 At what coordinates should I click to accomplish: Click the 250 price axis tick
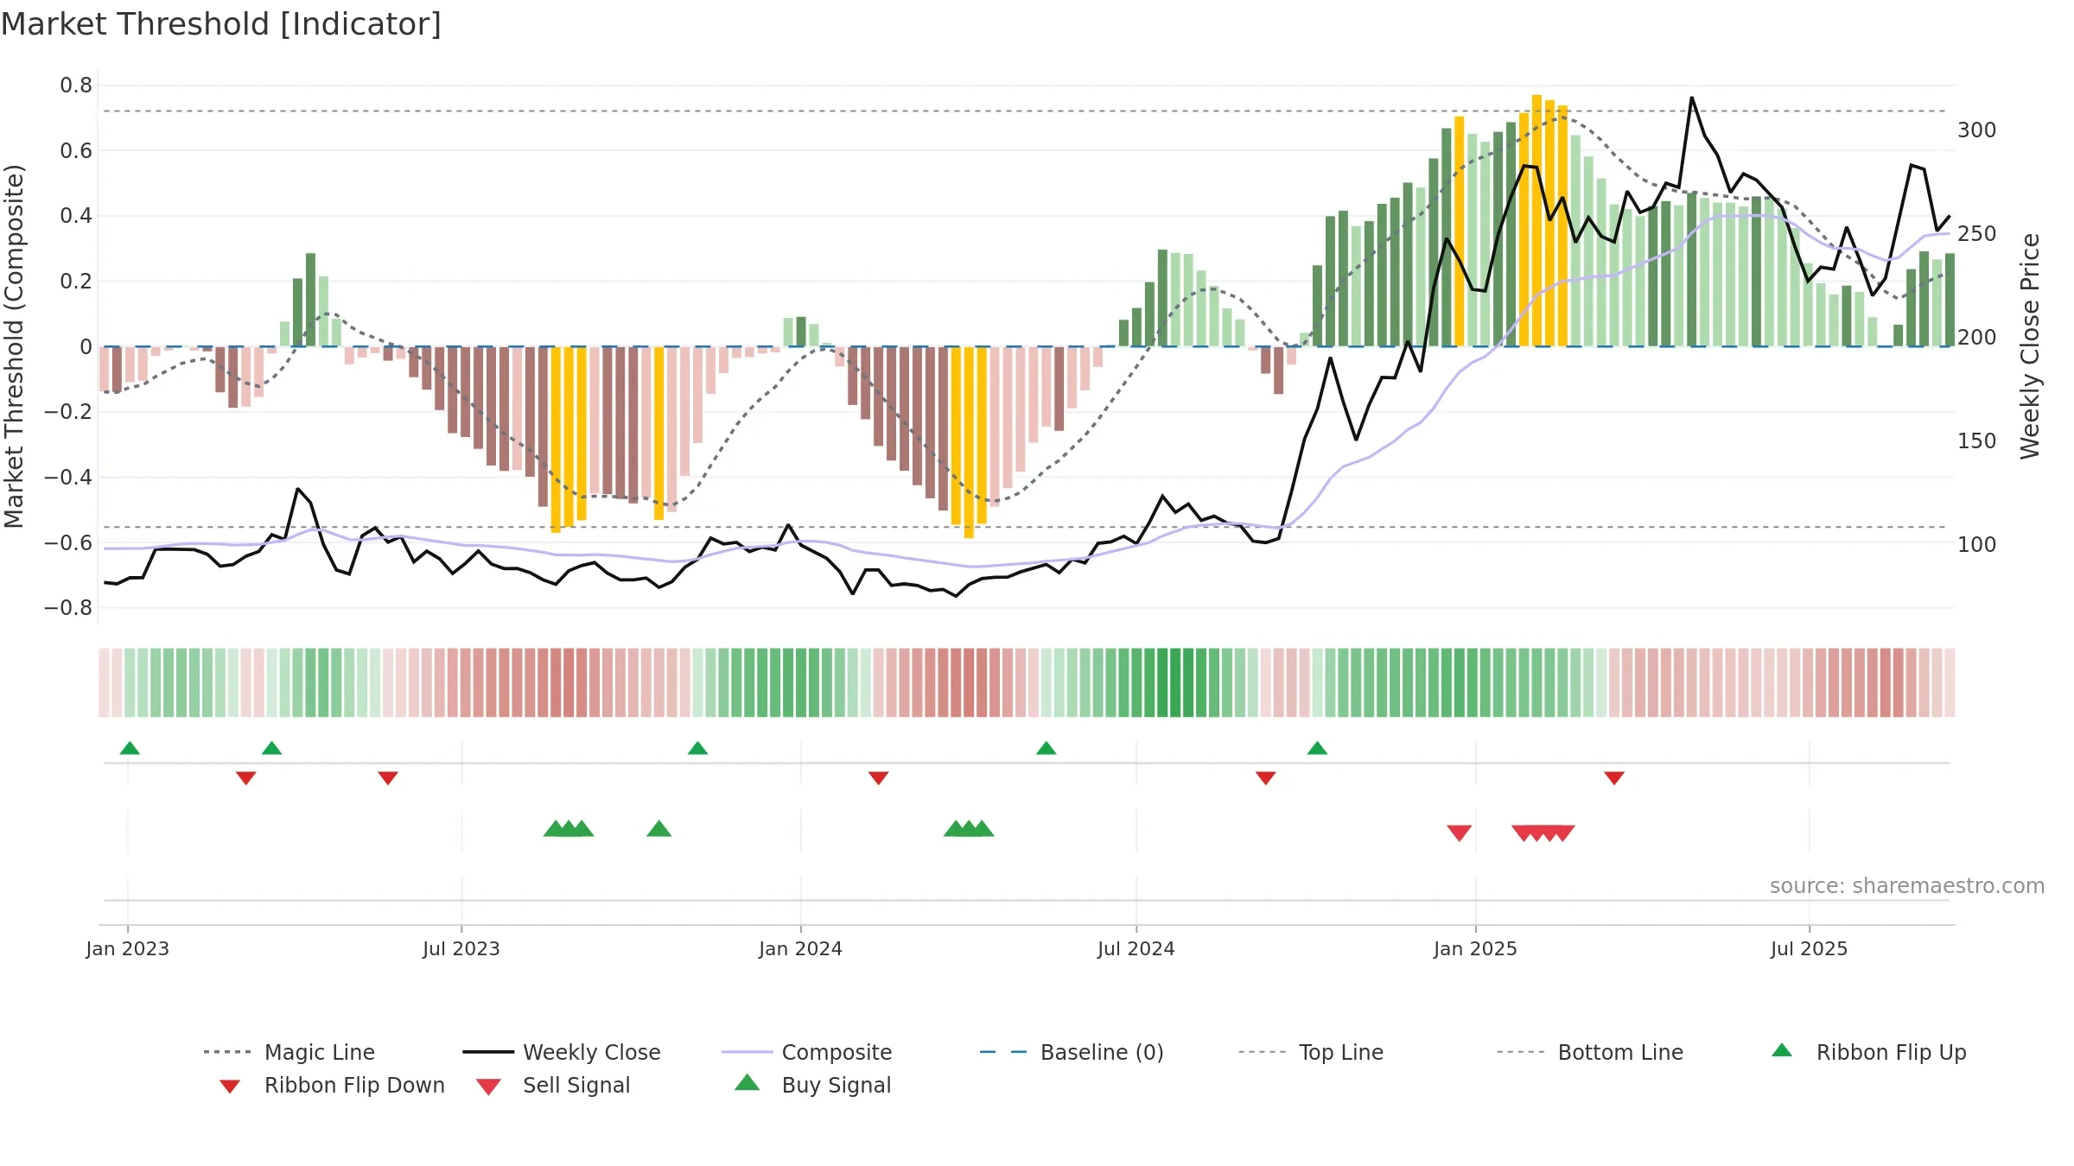tap(1977, 233)
